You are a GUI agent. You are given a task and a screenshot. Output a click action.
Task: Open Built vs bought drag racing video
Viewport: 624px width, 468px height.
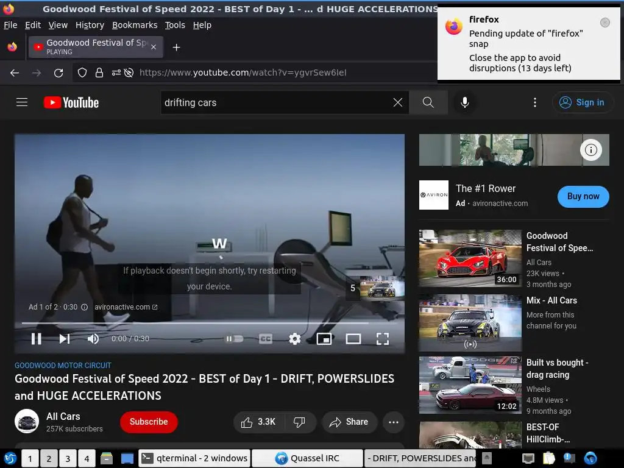pos(470,385)
